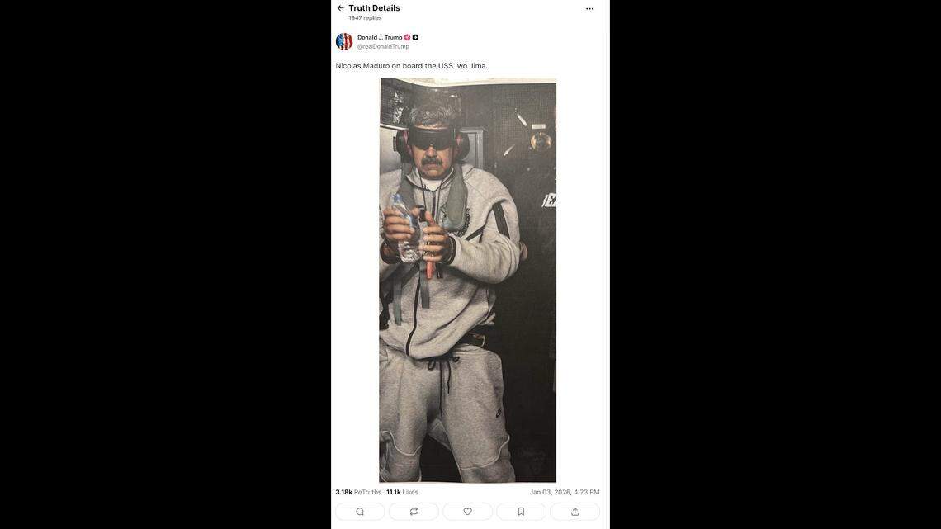Image resolution: width=941 pixels, height=529 pixels.
Task: Like the post with the heart icon
Action: pyautogui.click(x=467, y=512)
